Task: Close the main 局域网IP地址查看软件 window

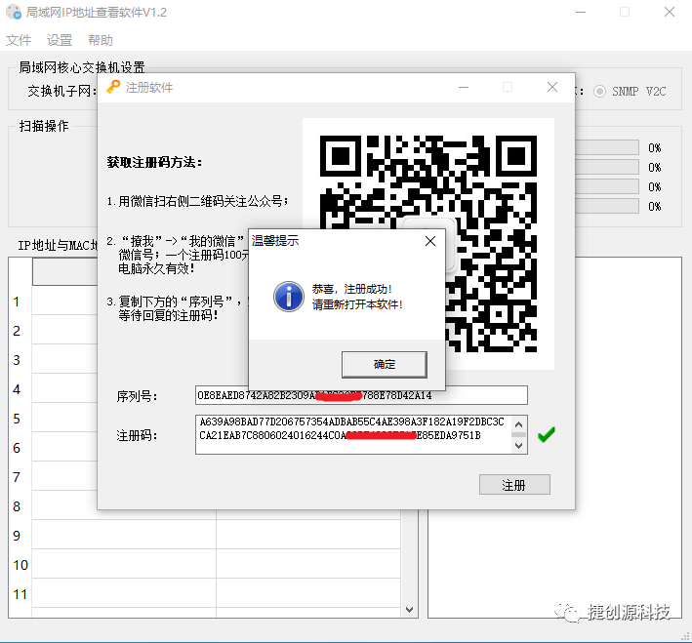Action: coord(670,12)
